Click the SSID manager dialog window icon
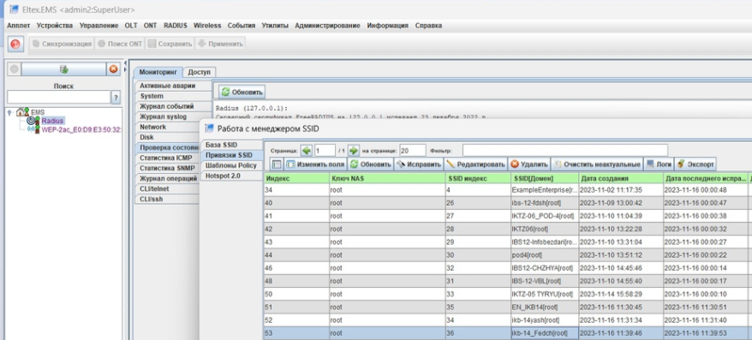The image size is (752, 340). pos(209,128)
